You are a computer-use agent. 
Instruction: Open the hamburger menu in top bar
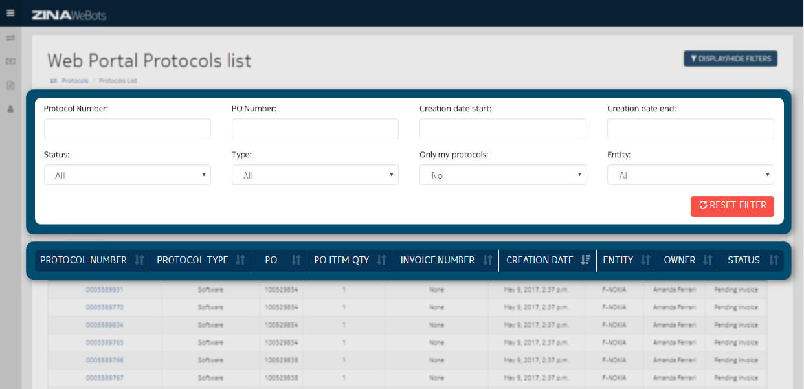coord(10,14)
